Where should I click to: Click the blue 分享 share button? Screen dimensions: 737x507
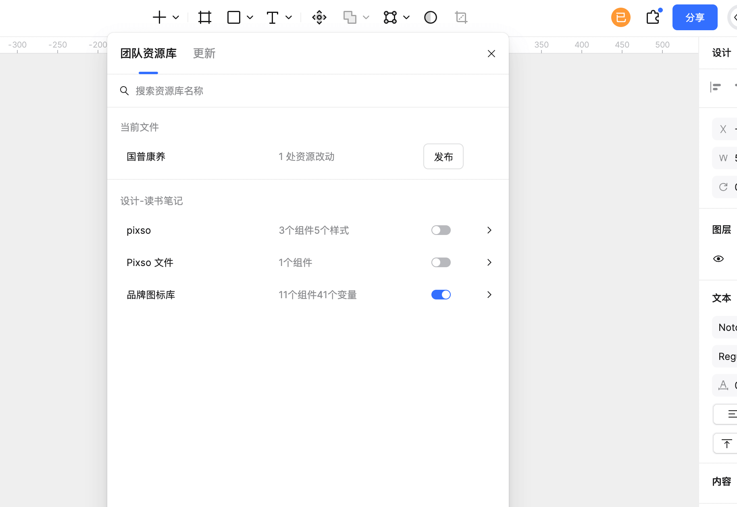click(695, 17)
